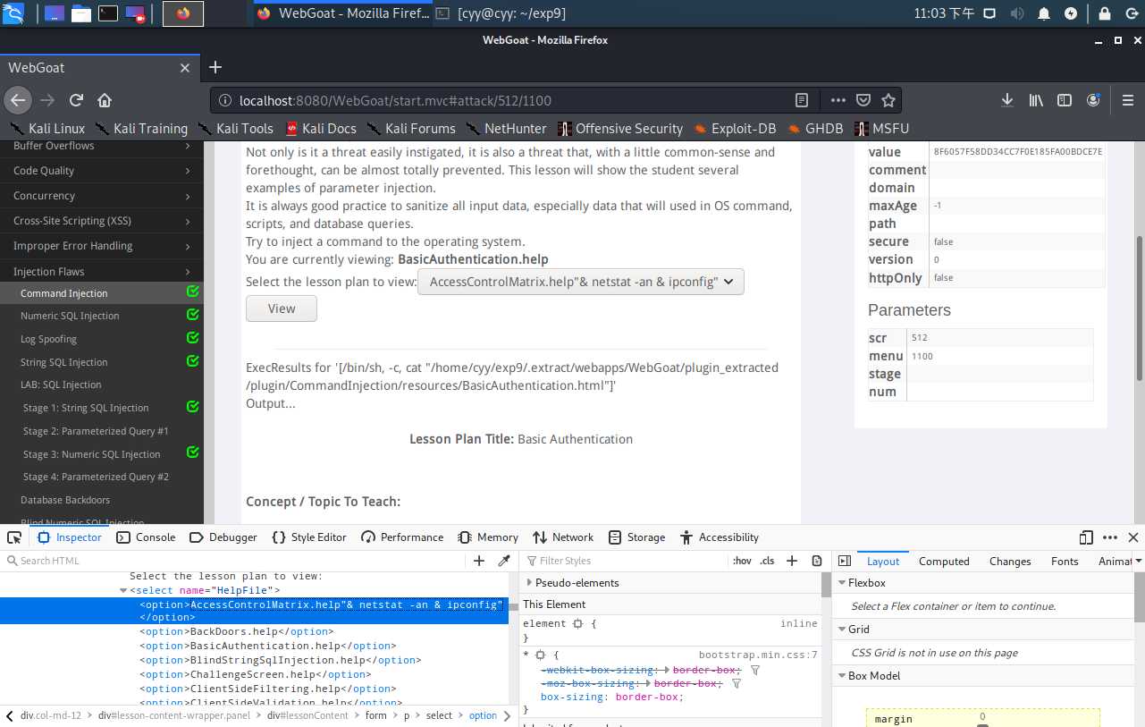The width and height of the screenshot is (1145, 727).
Task: Click the notifications bell icon
Action: pyautogui.click(x=1044, y=13)
